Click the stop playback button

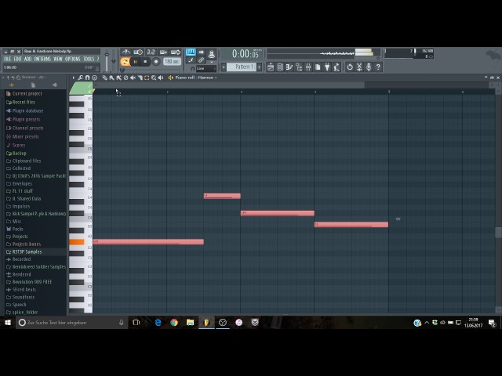(x=145, y=61)
